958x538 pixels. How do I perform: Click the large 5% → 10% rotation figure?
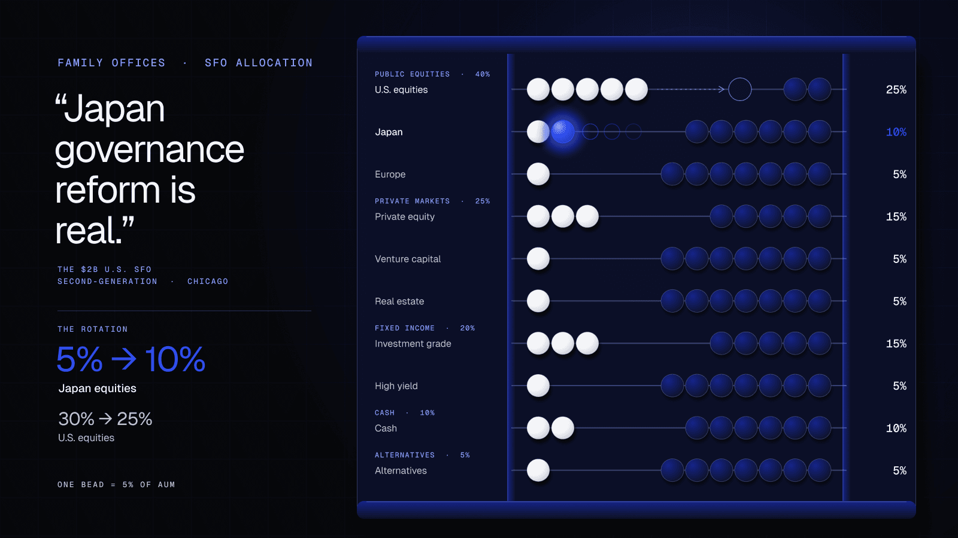coord(131,359)
